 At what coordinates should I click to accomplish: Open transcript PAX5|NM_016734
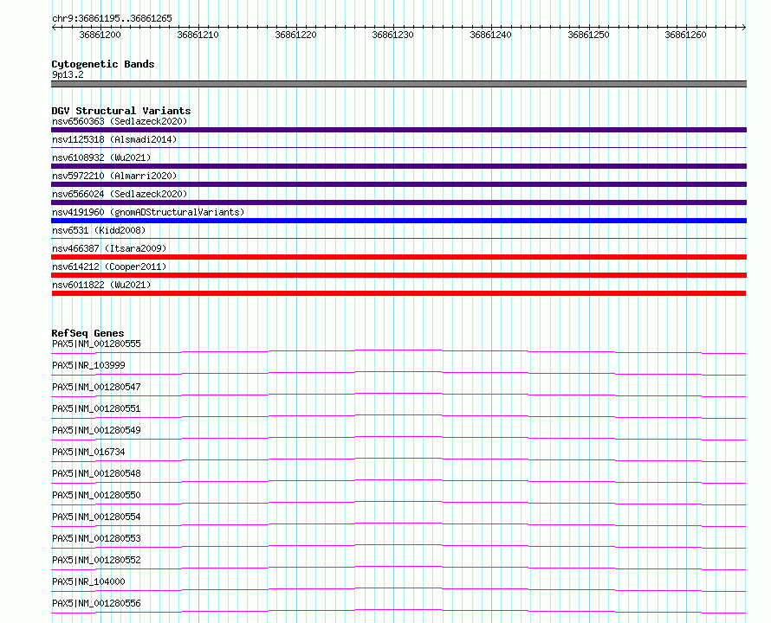click(88, 452)
